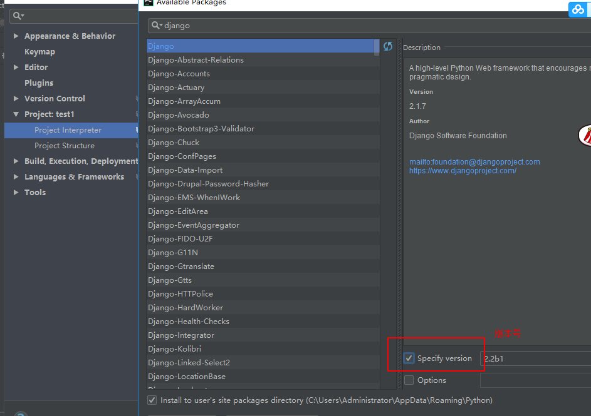591x416 pixels.
Task: Select Django-ArrayAccum package
Action: 263,101
